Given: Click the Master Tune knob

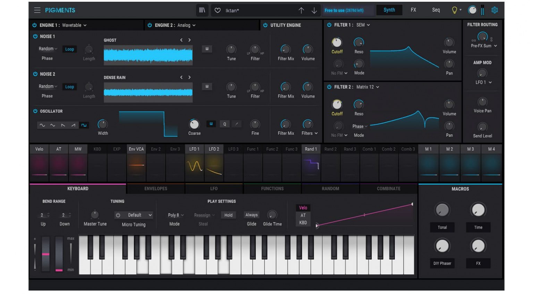Looking at the screenshot, I should [x=95, y=215].
